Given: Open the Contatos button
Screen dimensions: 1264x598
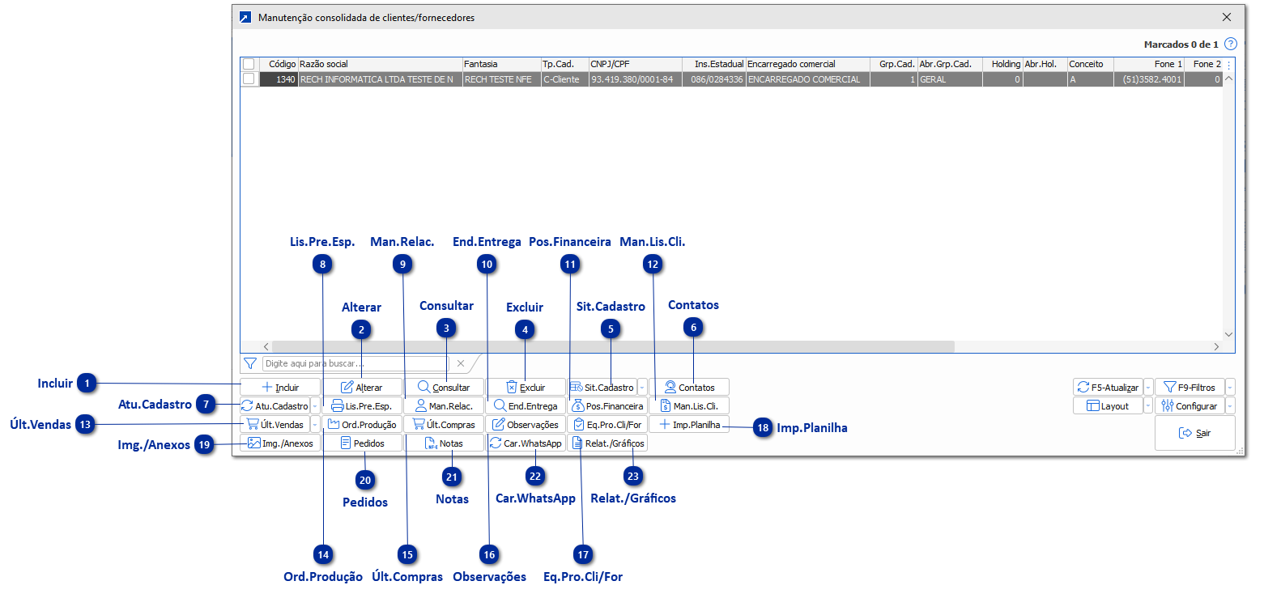Looking at the screenshot, I should coord(689,387).
